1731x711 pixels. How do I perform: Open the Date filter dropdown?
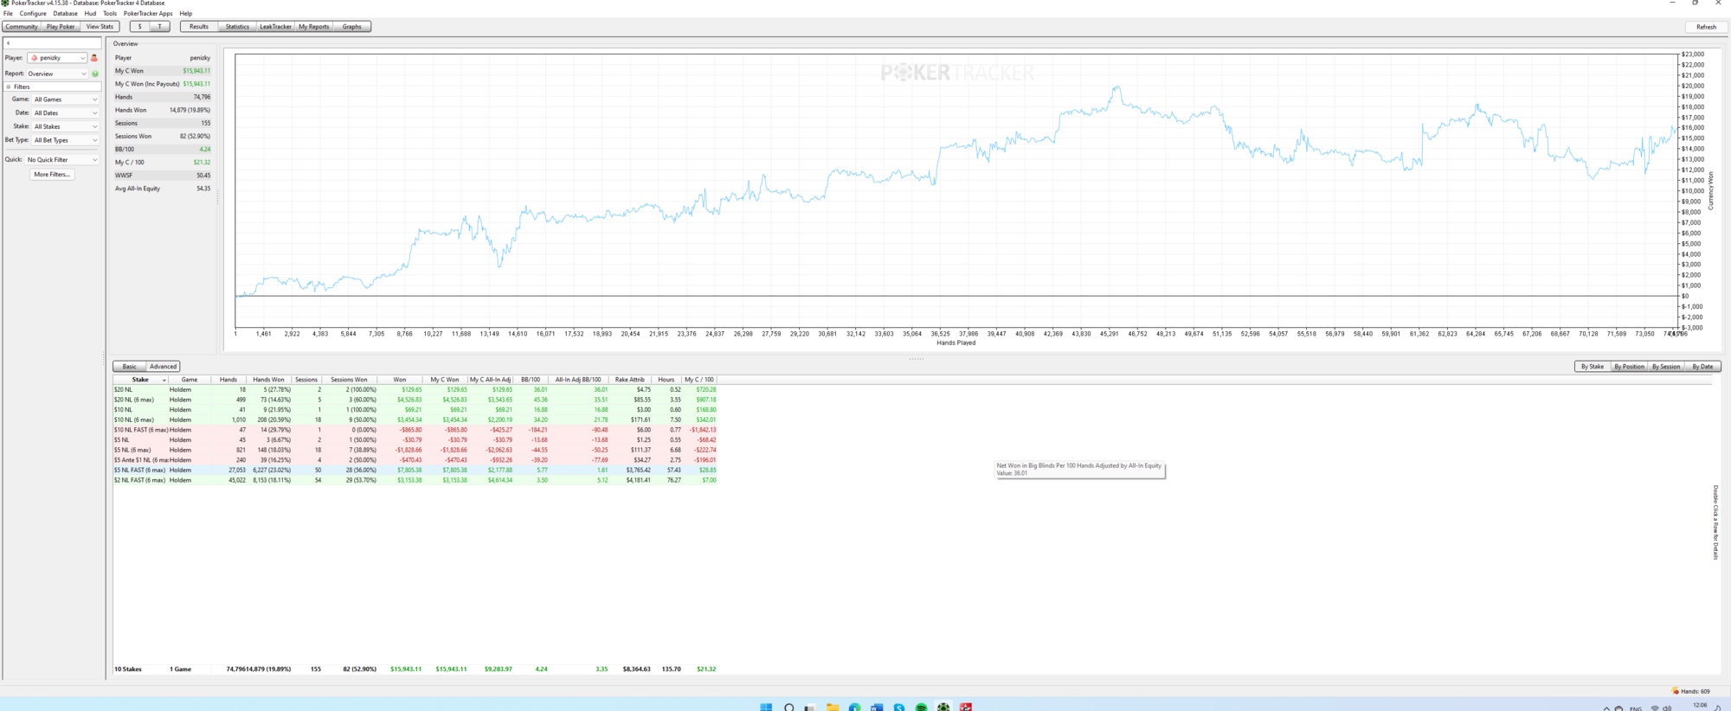(66, 112)
